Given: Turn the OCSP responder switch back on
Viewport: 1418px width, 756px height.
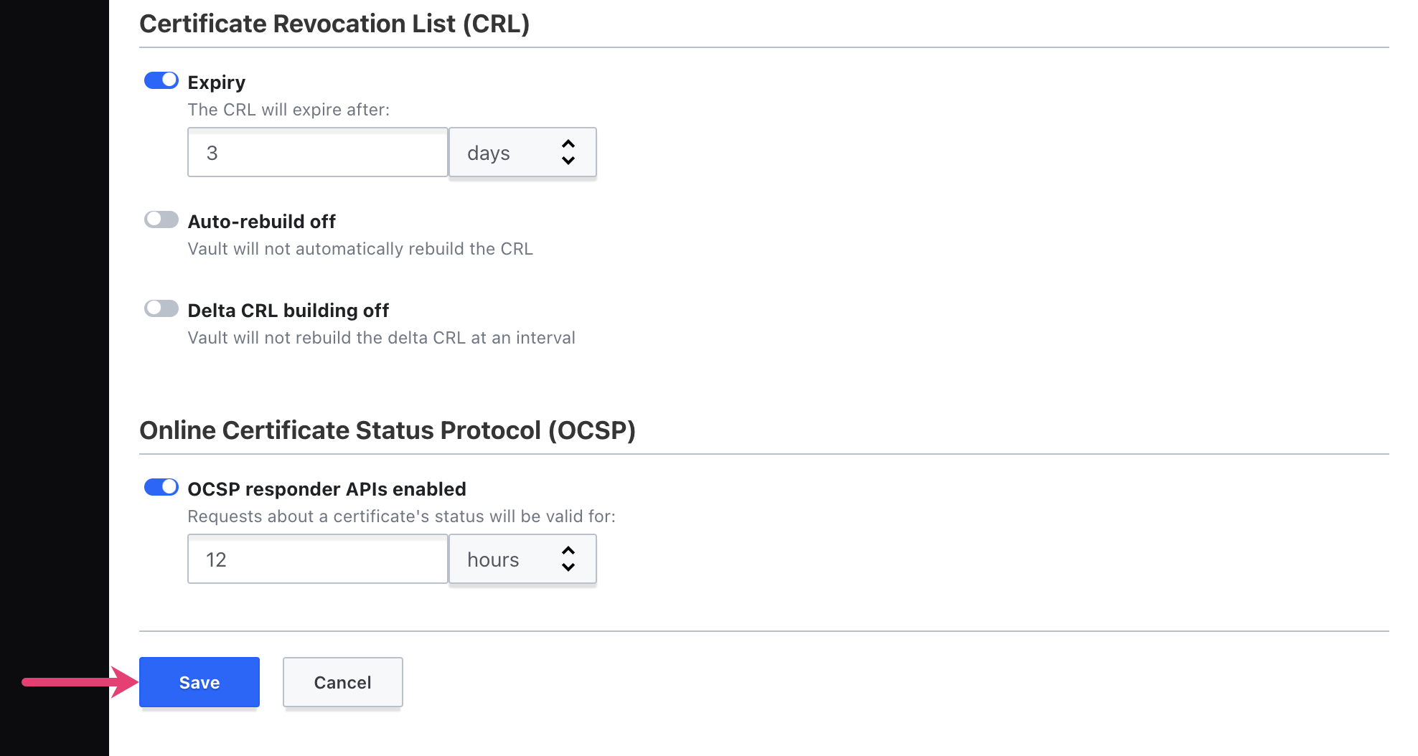Looking at the screenshot, I should point(161,487).
